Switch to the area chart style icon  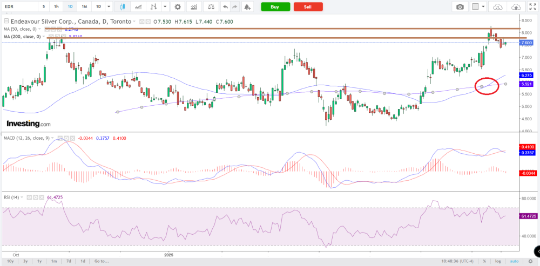(138, 6)
